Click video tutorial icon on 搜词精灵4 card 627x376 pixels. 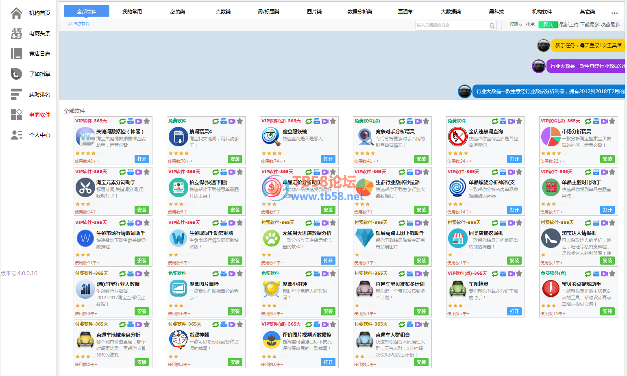coord(232,121)
